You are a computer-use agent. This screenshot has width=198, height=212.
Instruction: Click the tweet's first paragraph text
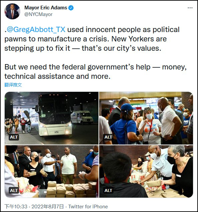pyautogui.click(x=92, y=39)
